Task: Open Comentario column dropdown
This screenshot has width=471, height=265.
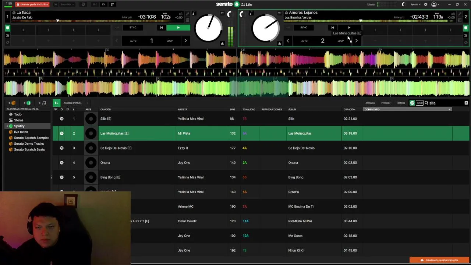Action: (449, 109)
